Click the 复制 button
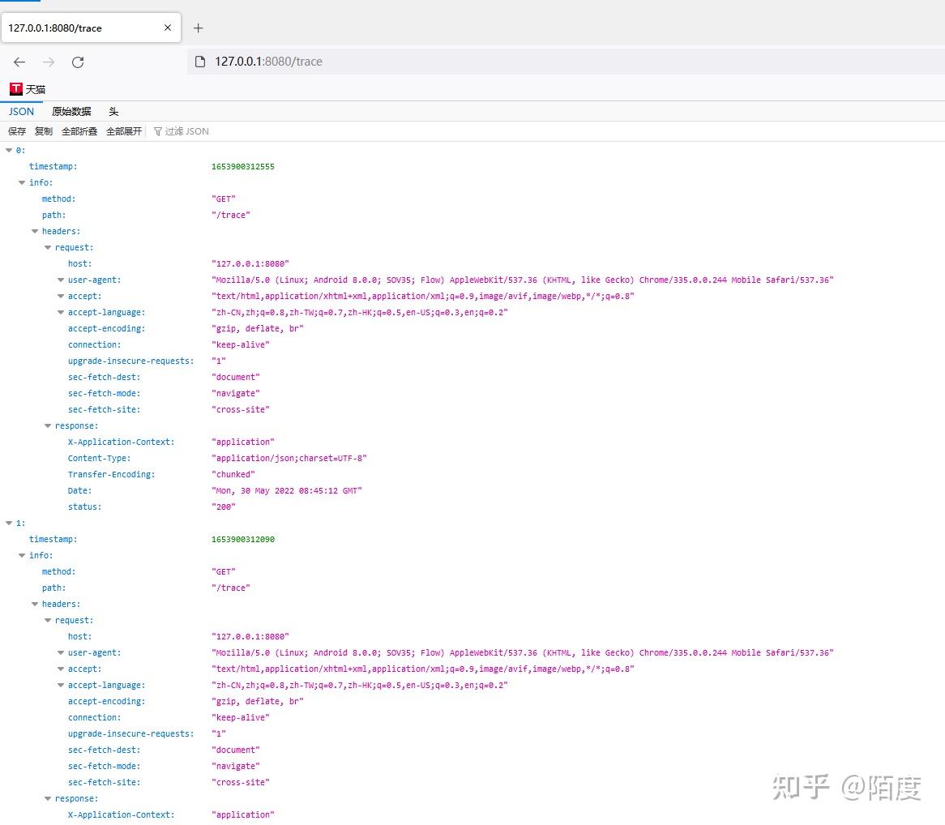 coord(42,130)
